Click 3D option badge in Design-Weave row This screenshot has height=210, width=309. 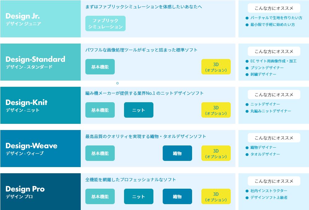pyautogui.click(x=216, y=153)
